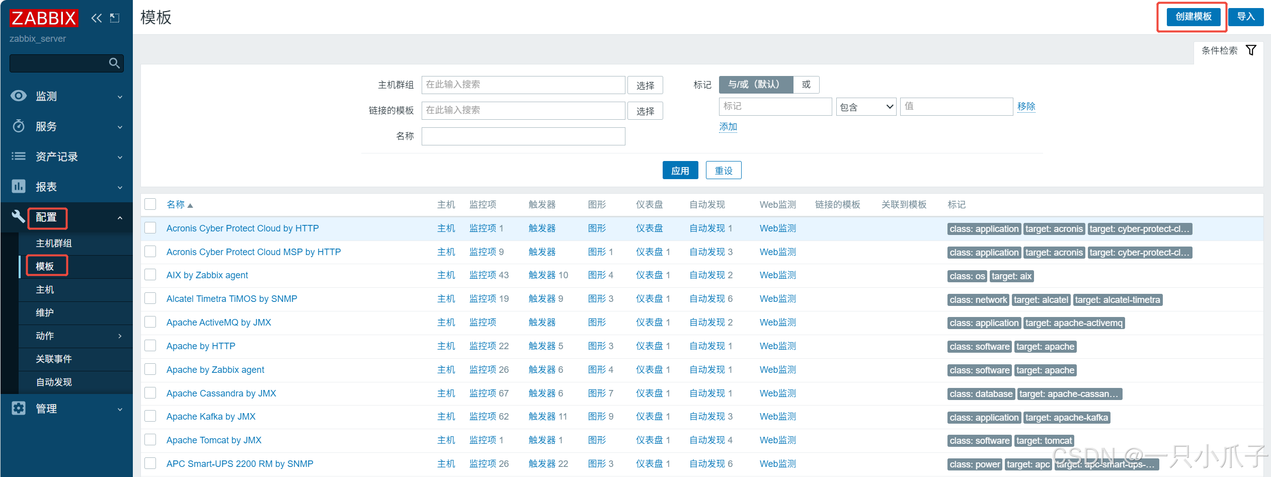Click the target: apache-kafka tag
Viewport: 1271px width, 477px height.
click(1067, 418)
